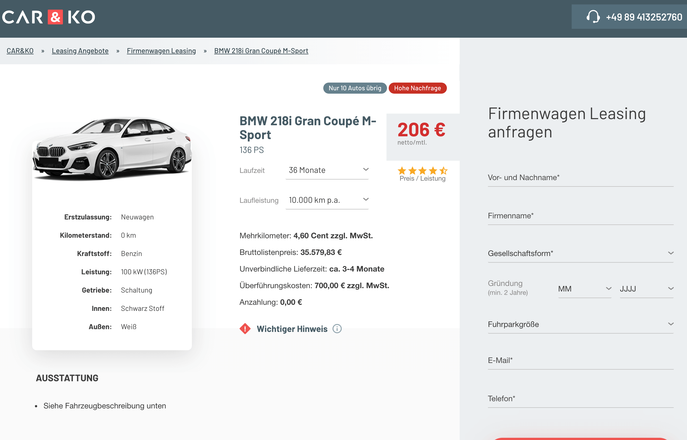Click the Lieferzeit 'ca. 3-4 Monate' text

(x=357, y=269)
